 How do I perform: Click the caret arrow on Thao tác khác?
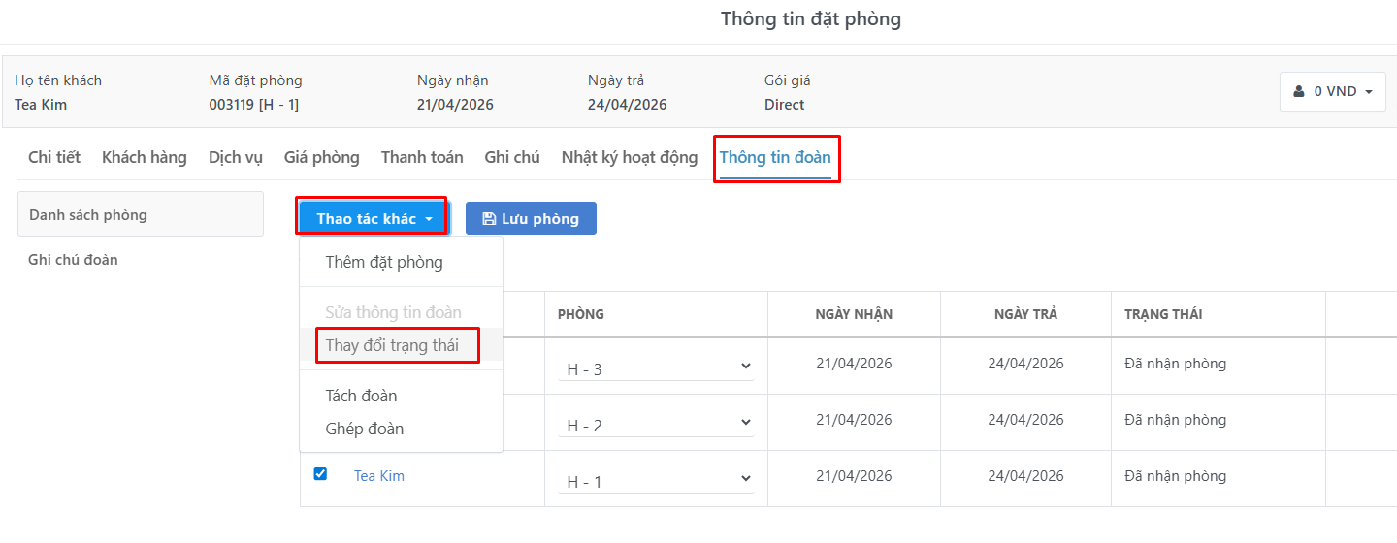[x=429, y=220]
